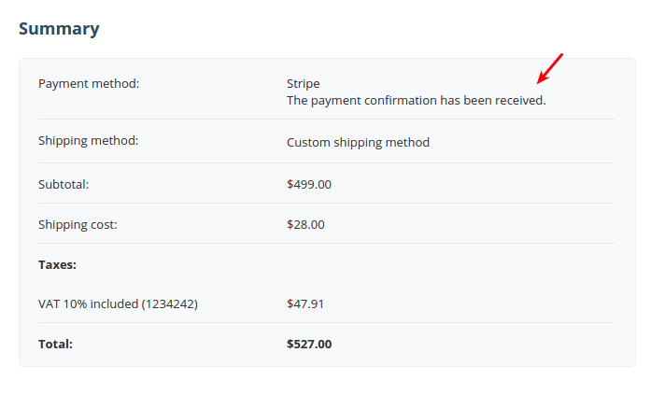Select the Shipping cost label

pyautogui.click(x=78, y=224)
